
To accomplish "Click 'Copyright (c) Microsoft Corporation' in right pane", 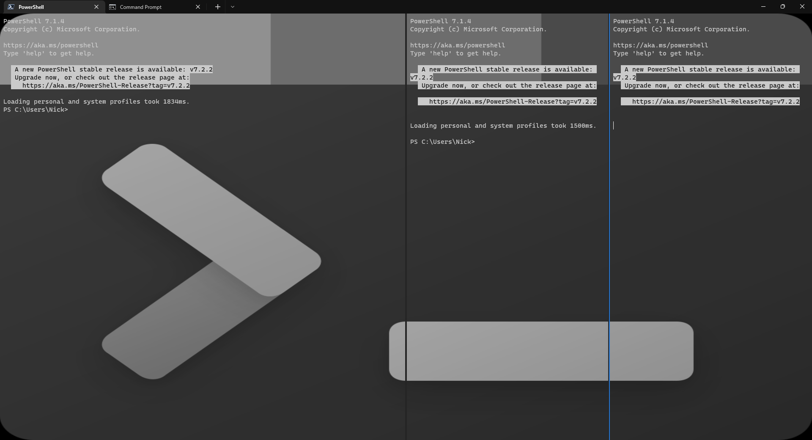I will tap(681, 29).
